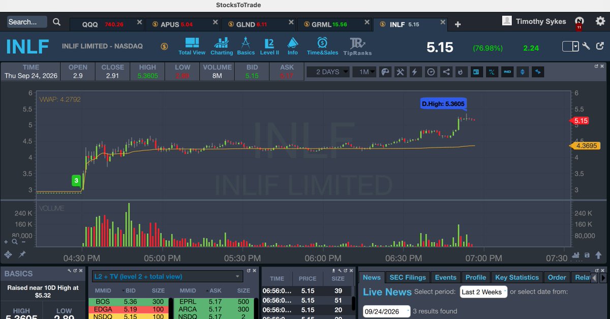Screen dimensions: 610x319
Task: Select the News tab
Action: point(372,277)
